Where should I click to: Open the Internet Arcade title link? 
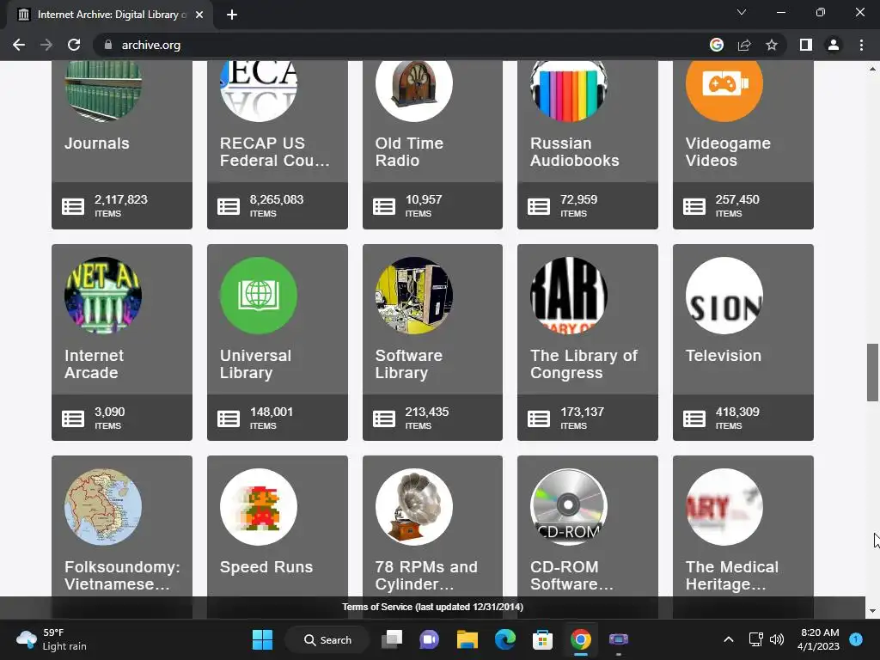[x=94, y=364]
